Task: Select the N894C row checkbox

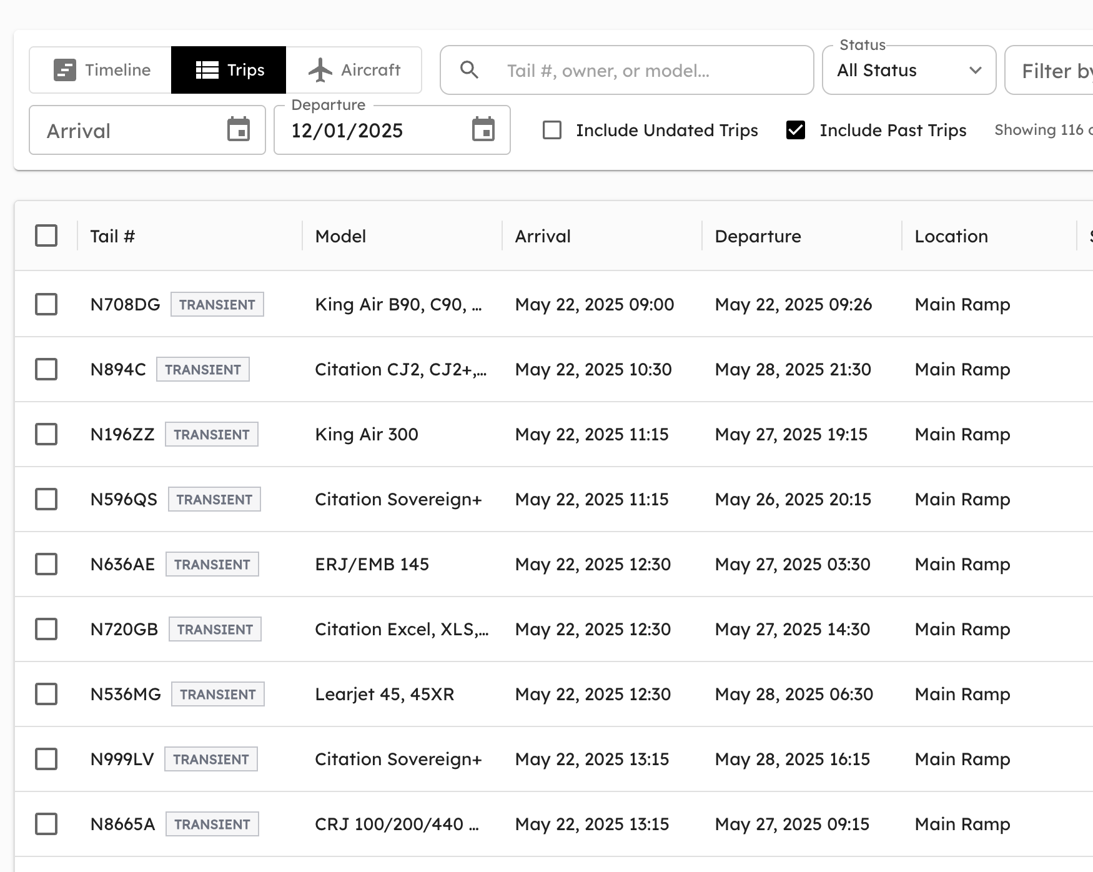Action: click(46, 369)
